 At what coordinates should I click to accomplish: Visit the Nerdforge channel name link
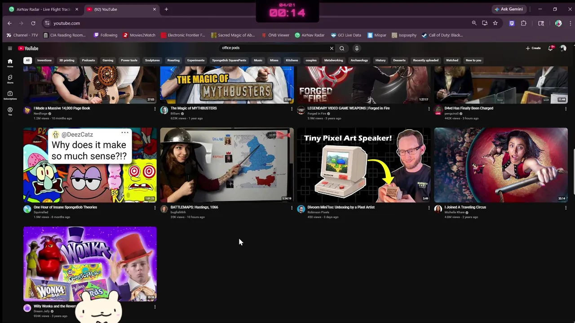(41, 113)
